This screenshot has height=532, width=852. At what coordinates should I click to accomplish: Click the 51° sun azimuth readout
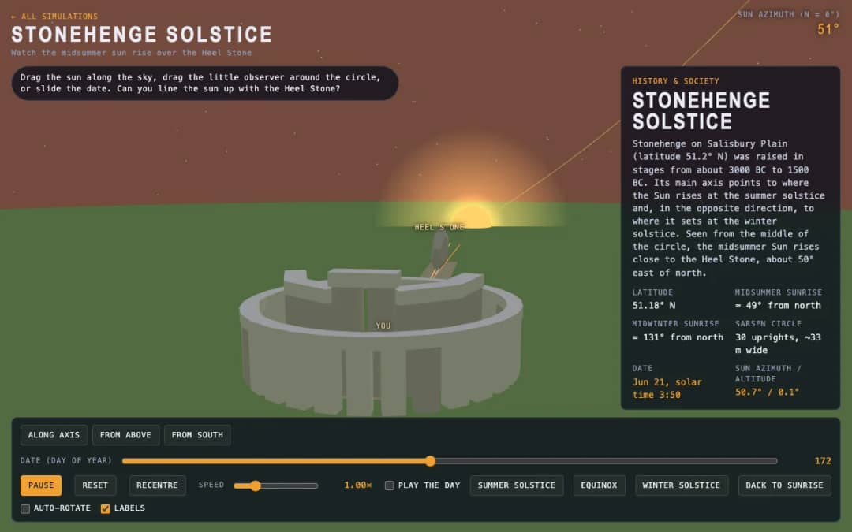click(x=828, y=29)
